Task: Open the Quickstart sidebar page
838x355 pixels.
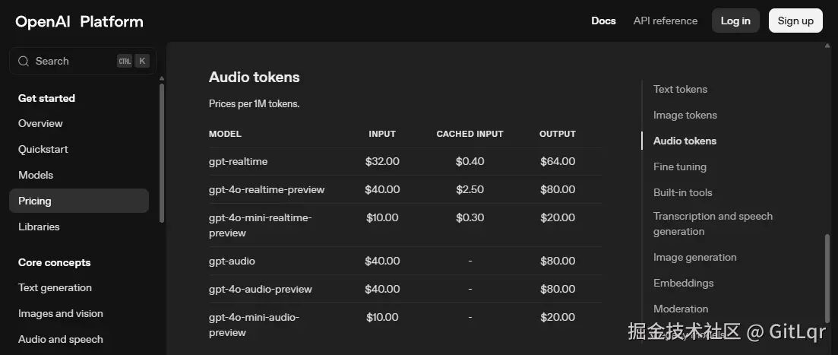Action: (x=43, y=149)
